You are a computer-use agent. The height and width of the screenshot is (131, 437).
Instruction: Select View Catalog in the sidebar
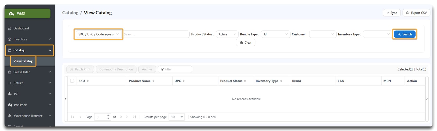23,61
